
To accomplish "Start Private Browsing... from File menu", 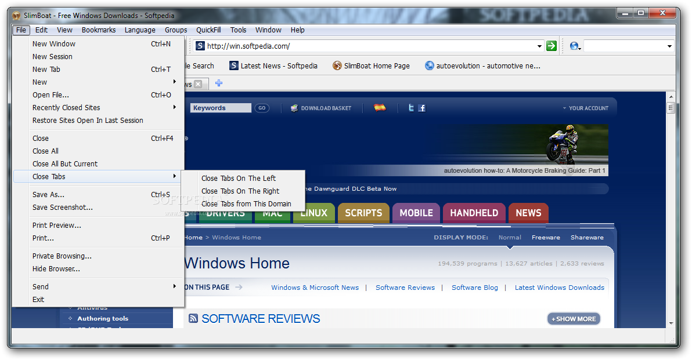I will coord(98,256).
